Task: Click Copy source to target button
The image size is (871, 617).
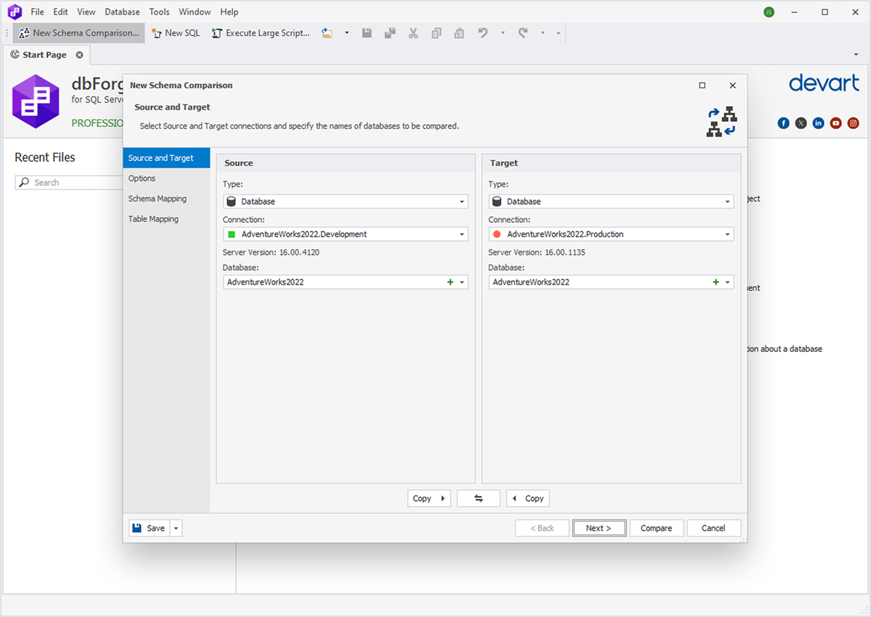Action: [429, 498]
